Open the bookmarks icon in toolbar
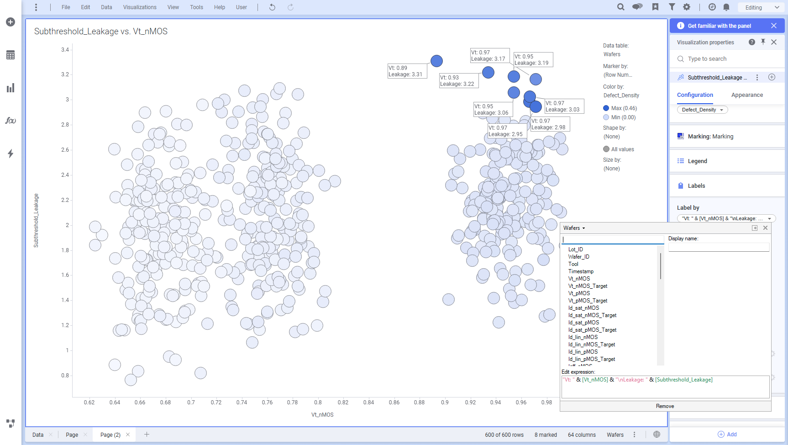This screenshot has width=788, height=445. [x=655, y=7]
